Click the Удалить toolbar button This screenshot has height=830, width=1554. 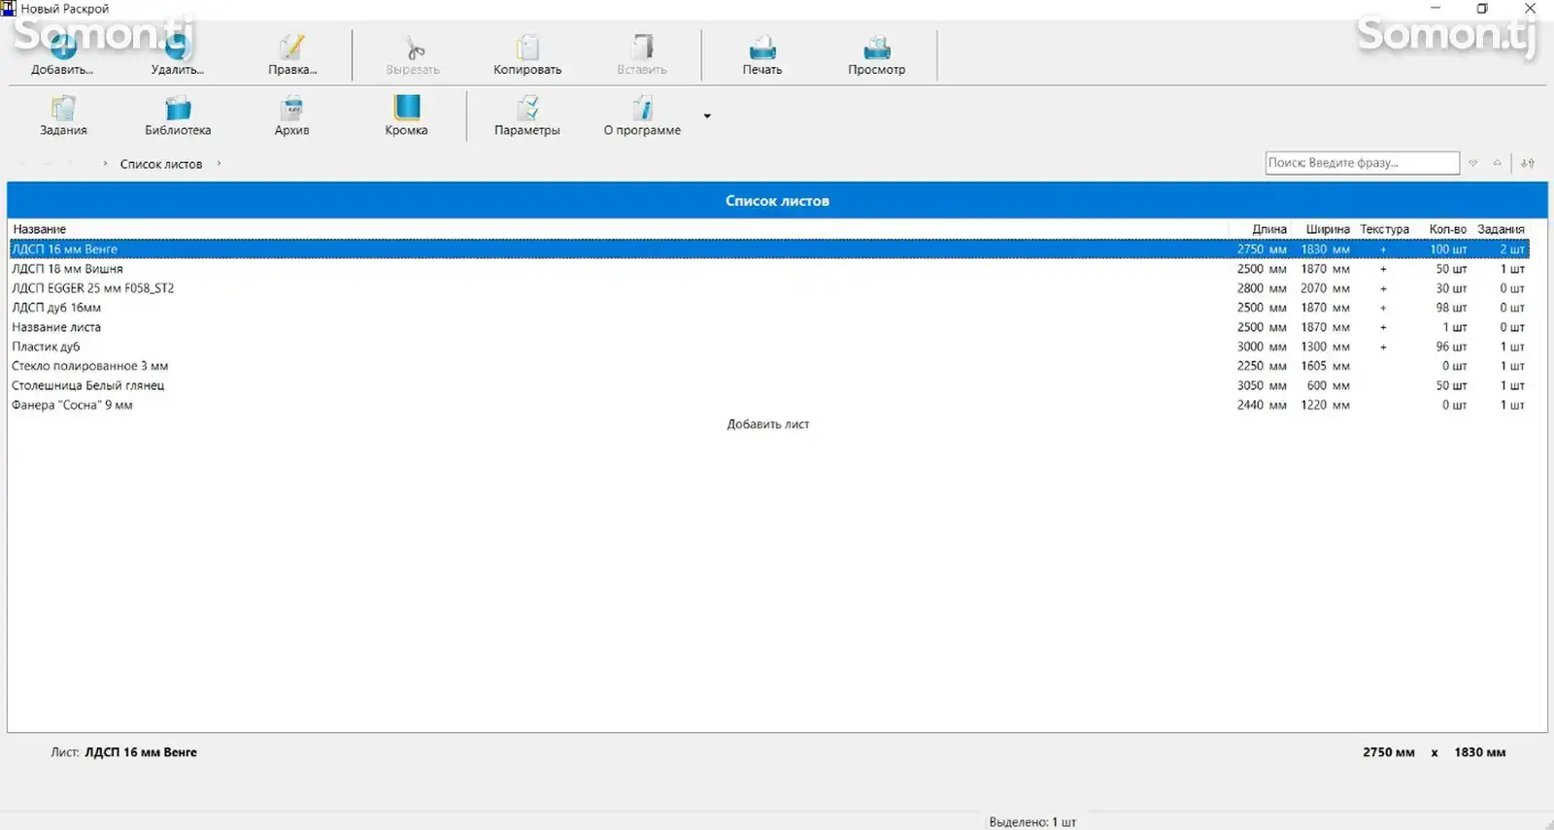pos(178,53)
